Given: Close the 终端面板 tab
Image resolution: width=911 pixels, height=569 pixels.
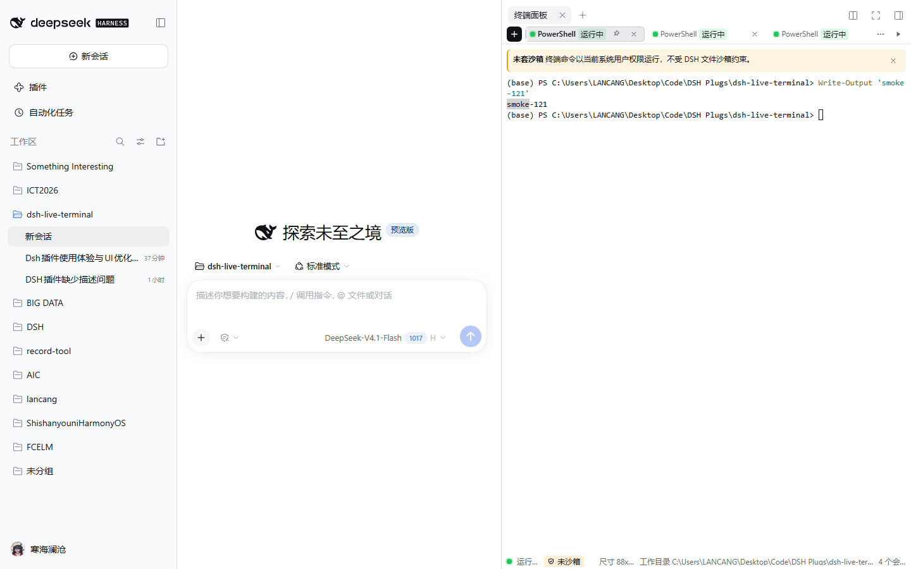Looking at the screenshot, I should pyautogui.click(x=562, y=15).
